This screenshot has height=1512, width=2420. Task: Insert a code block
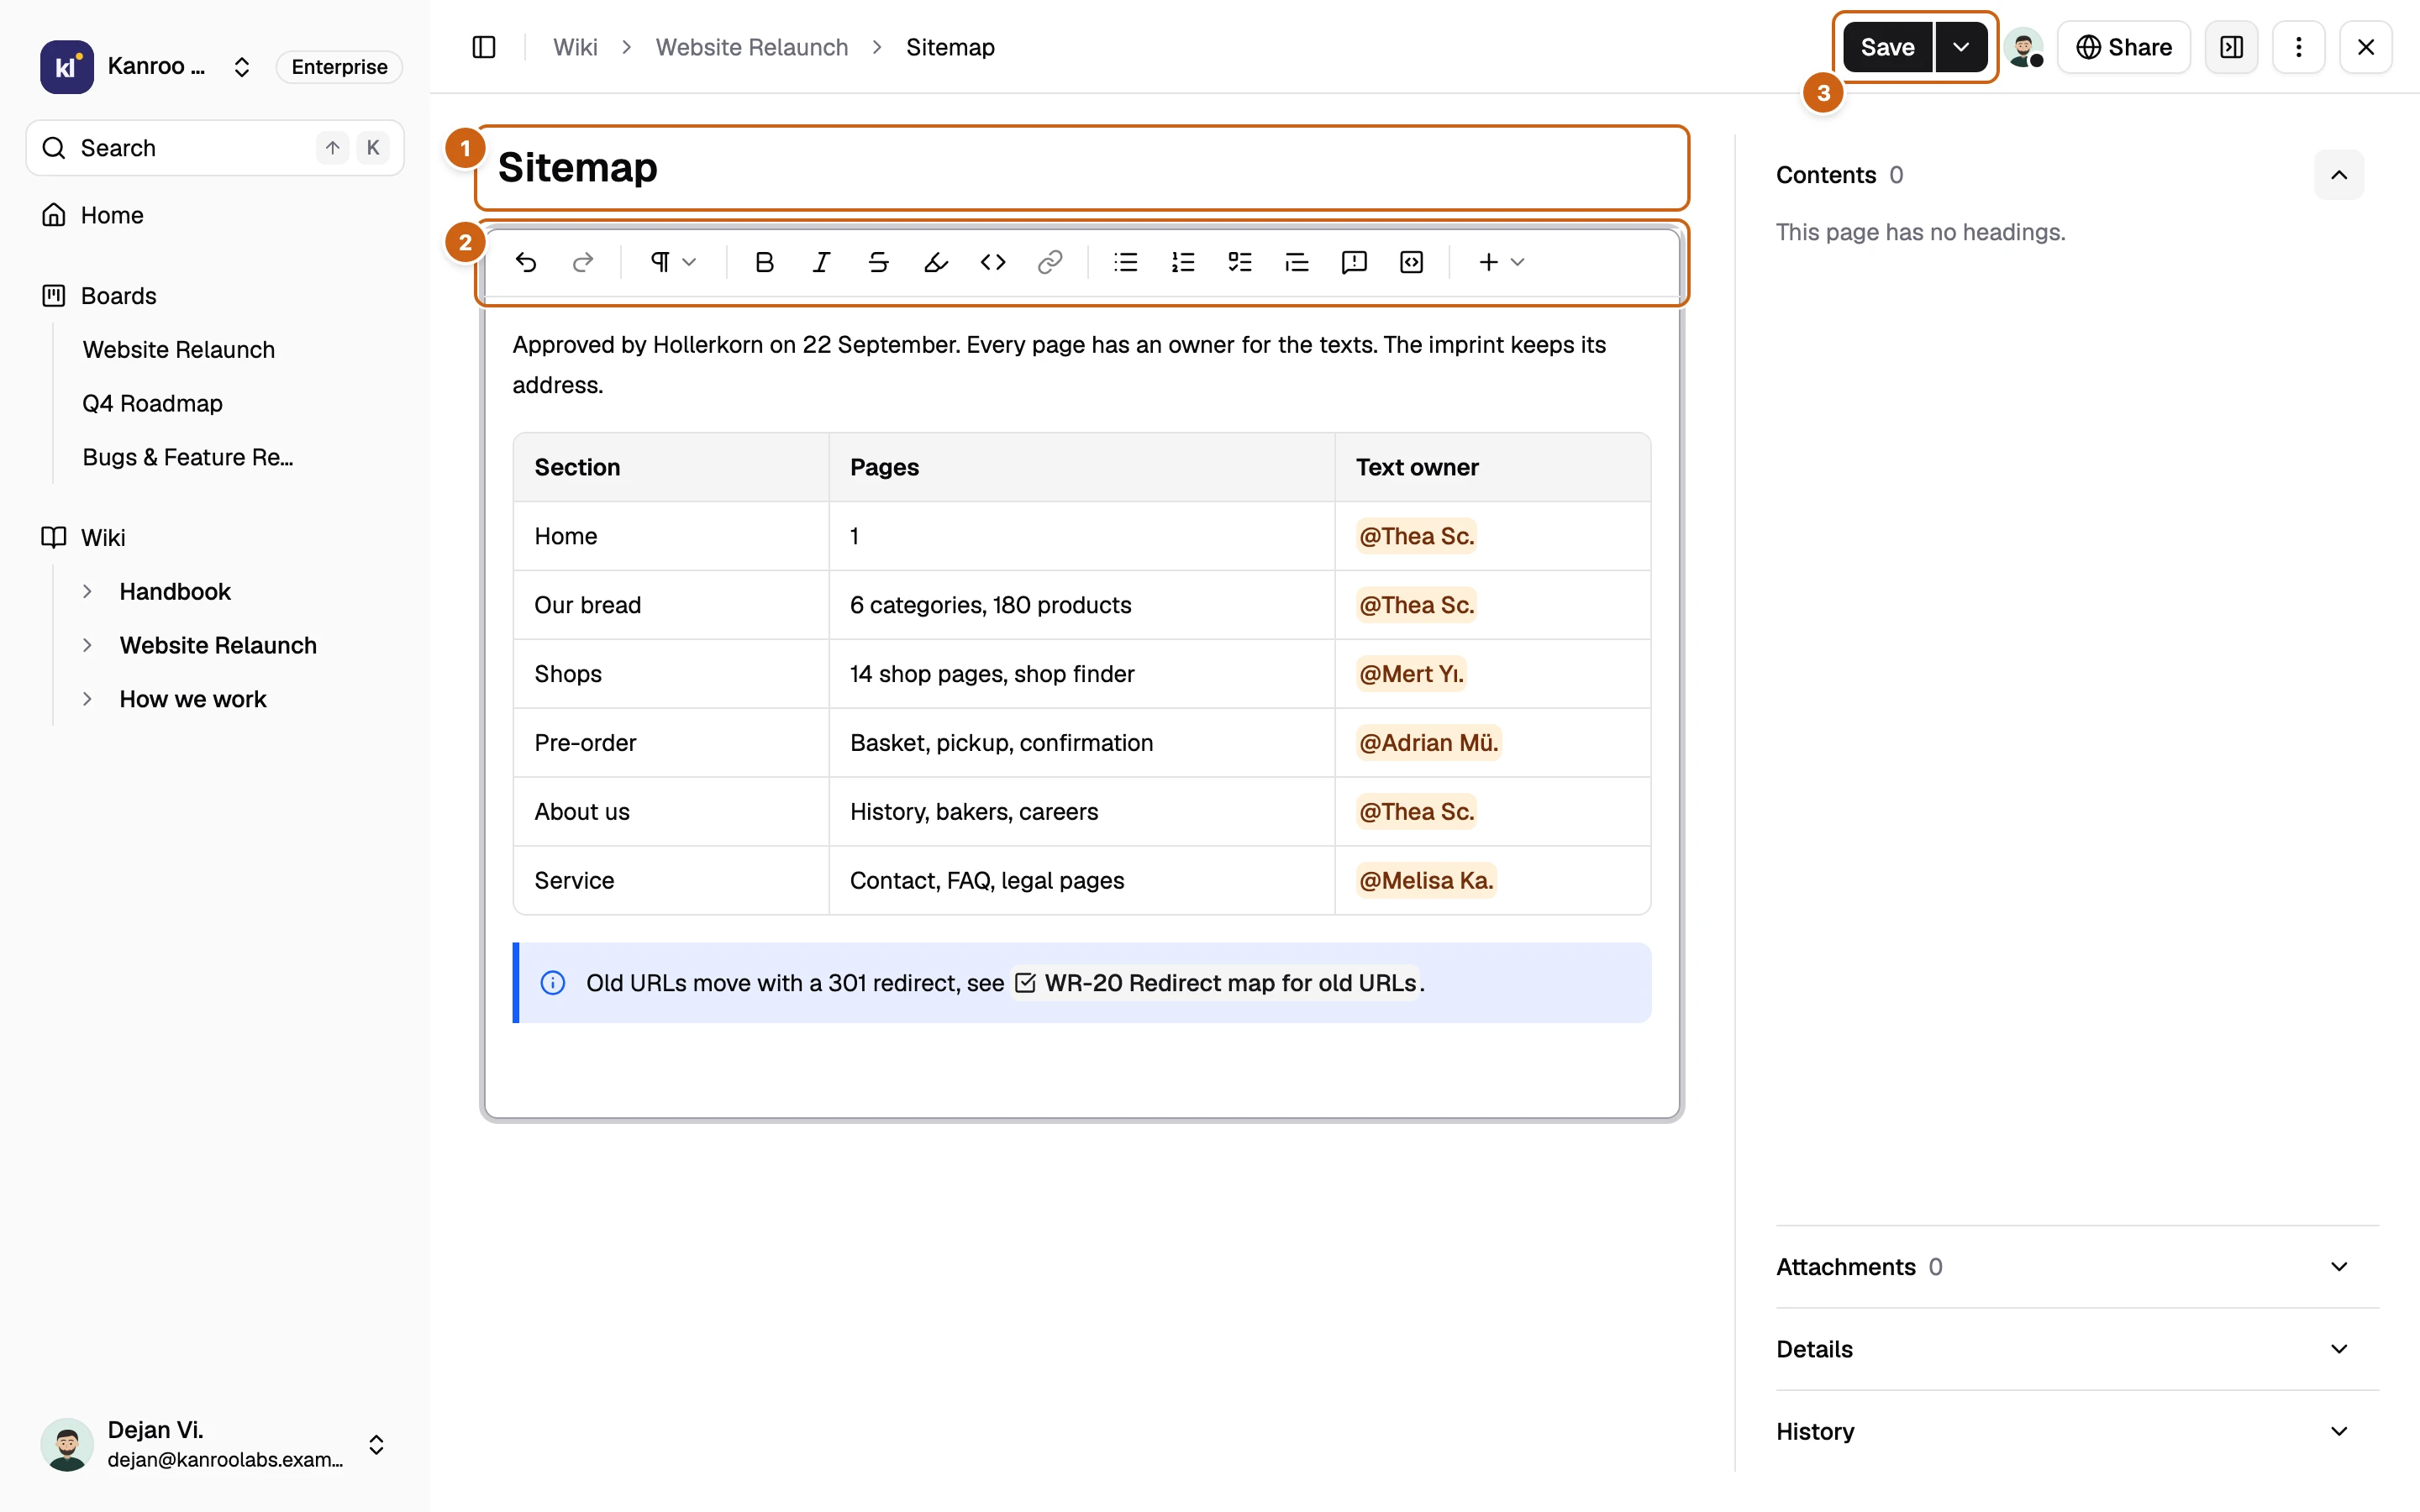(1411, 262)
